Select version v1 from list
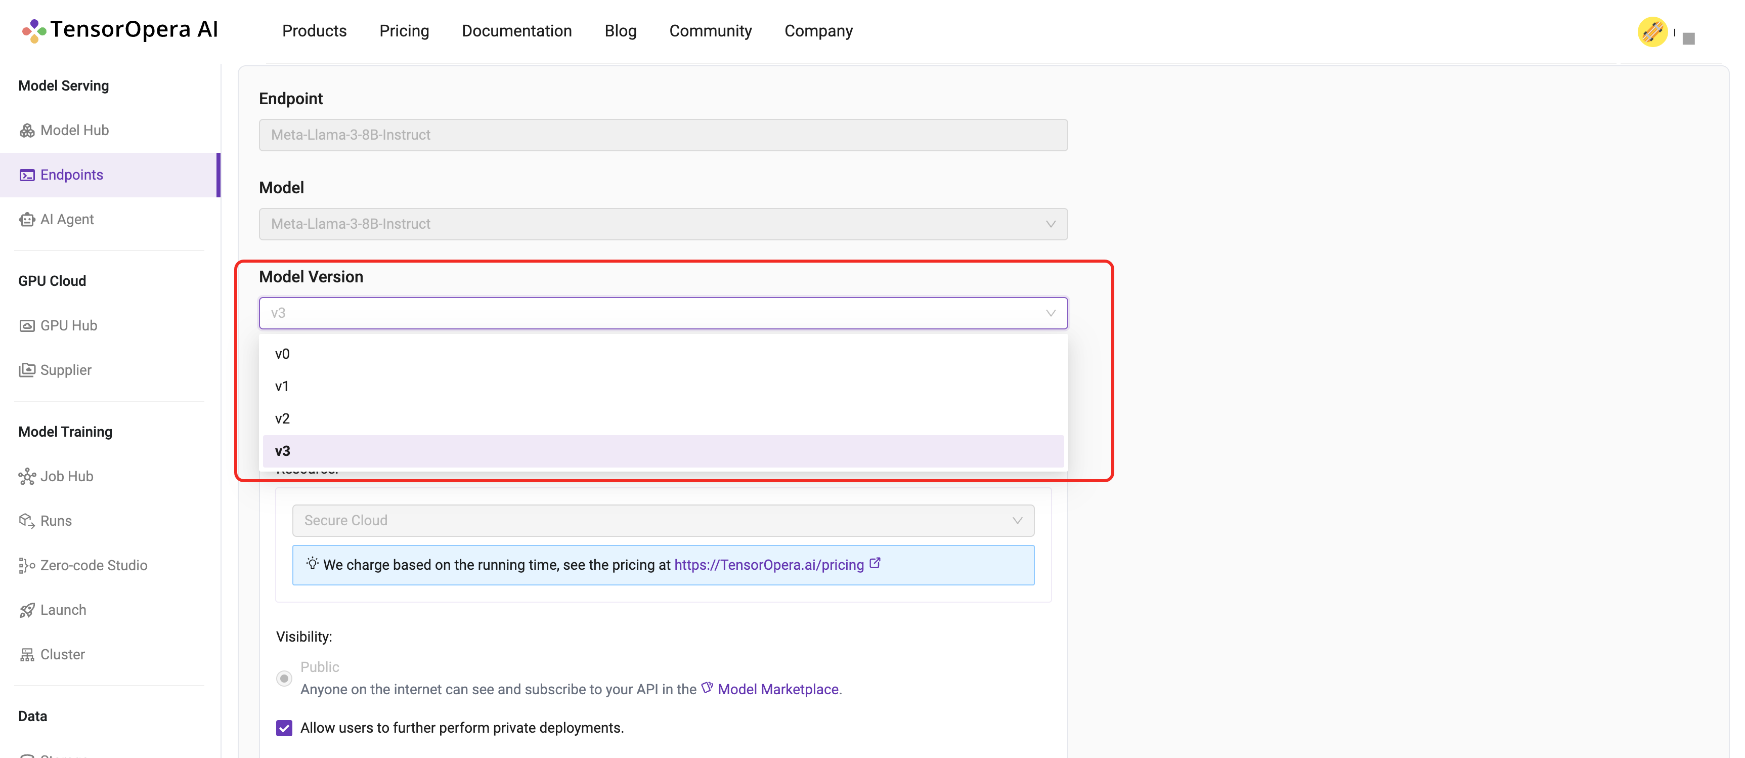1745x758 pixels. point(663,387)
